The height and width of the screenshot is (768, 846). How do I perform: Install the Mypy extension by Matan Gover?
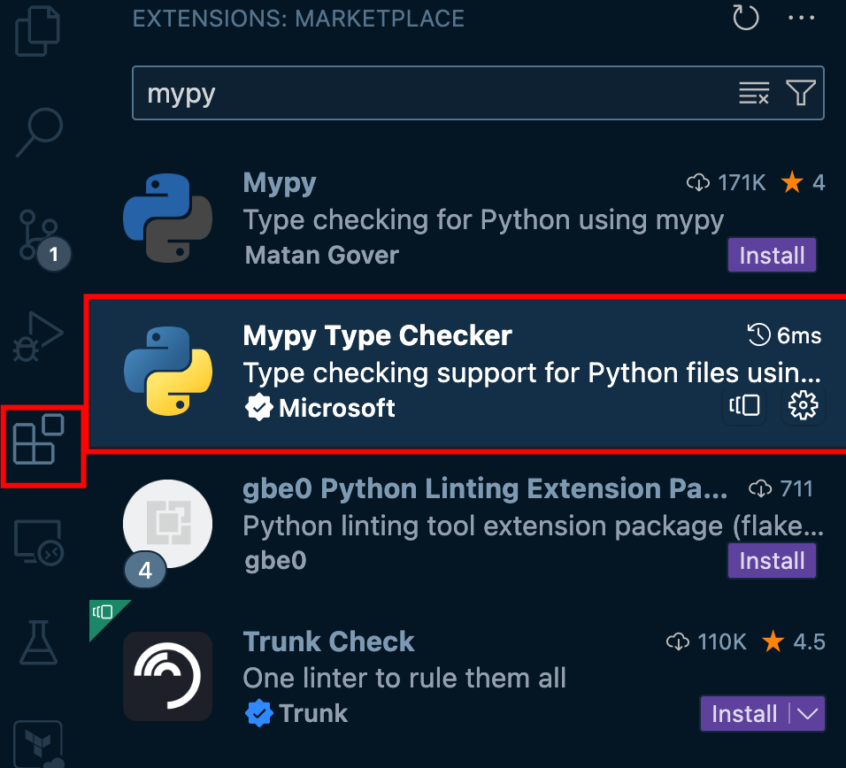772,255
